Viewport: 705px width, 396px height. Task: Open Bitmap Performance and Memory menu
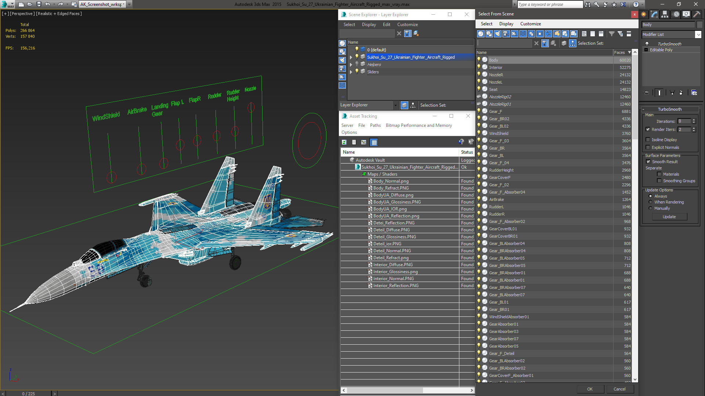[419, 125]
